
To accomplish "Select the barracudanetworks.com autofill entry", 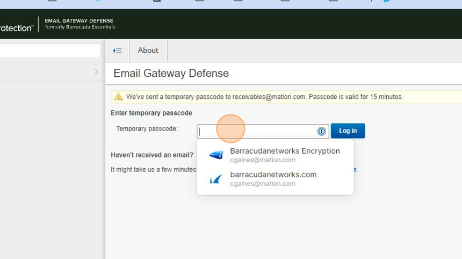I will (275, 178).
